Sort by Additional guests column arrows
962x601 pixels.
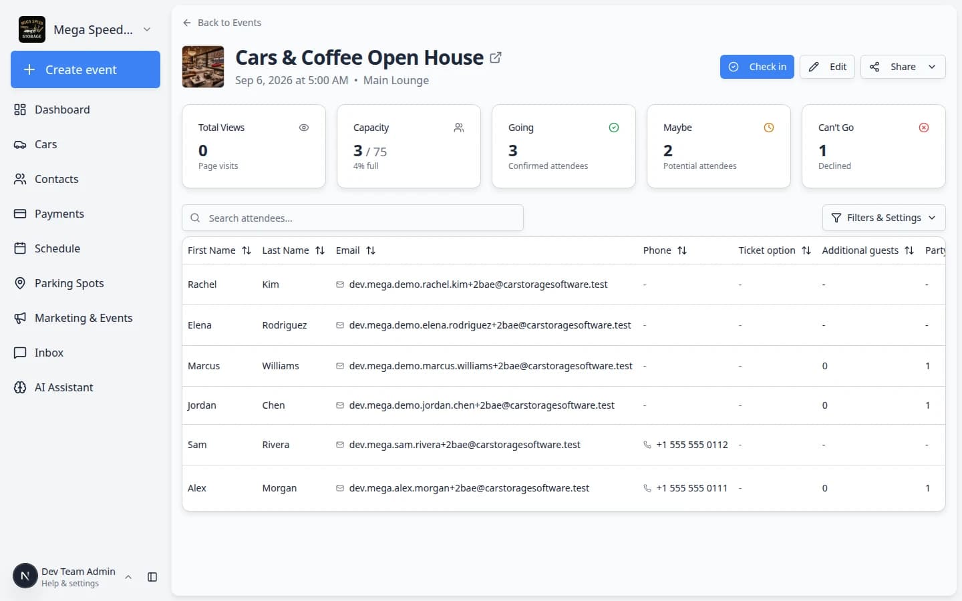909,250
